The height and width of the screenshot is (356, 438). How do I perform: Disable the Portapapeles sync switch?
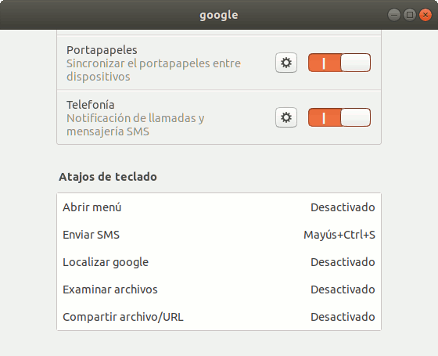[339, 63]
